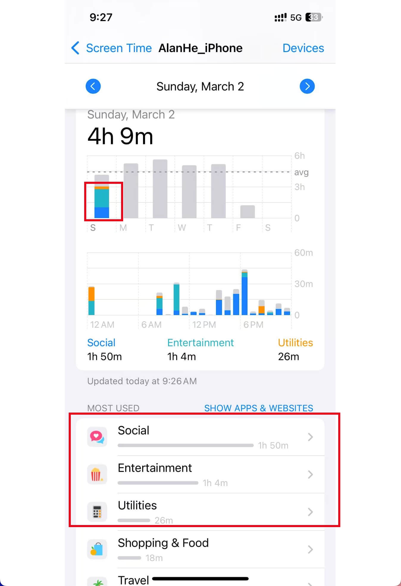Select the Entertainment 1h 4m legend label

pos(200,349)
